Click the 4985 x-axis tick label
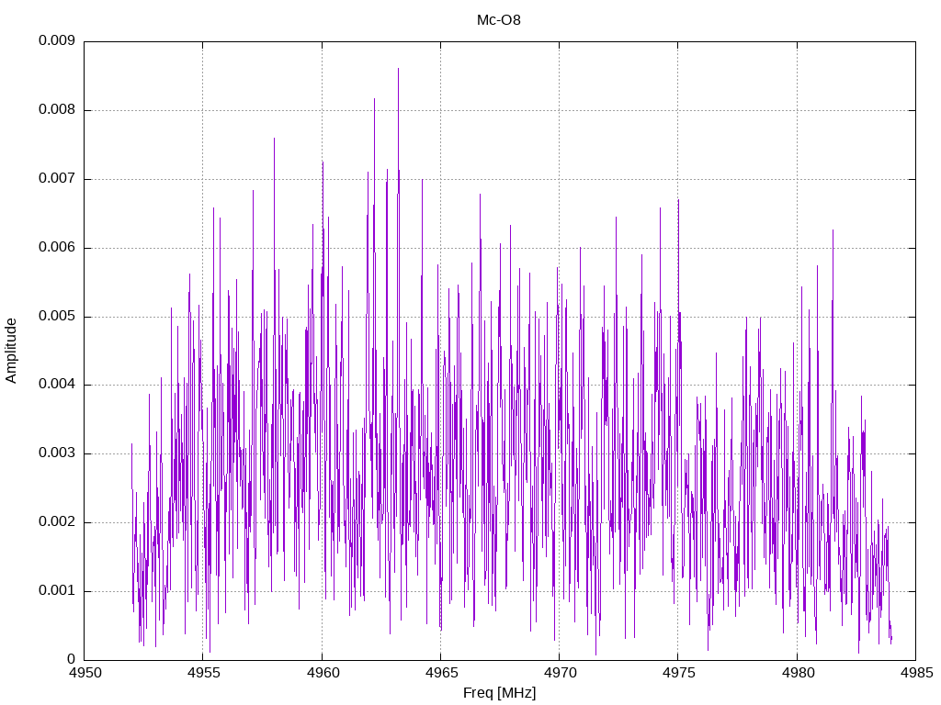This screenshot has width=941, height=705. click(x=916, y=673)
